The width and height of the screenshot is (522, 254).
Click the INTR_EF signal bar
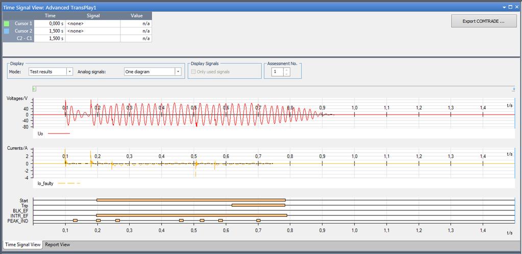click(191, 215)
